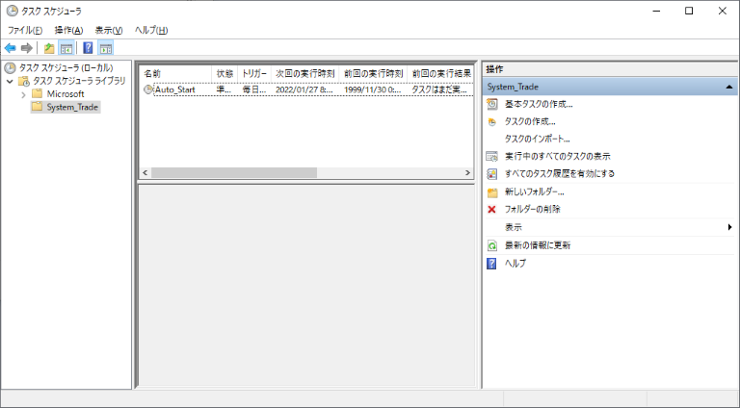Click 実行中のすべてのタスクの表示 icon
The height and width of the screenshot is (408, 740).
pyautogui.click(x=492, y=156)
